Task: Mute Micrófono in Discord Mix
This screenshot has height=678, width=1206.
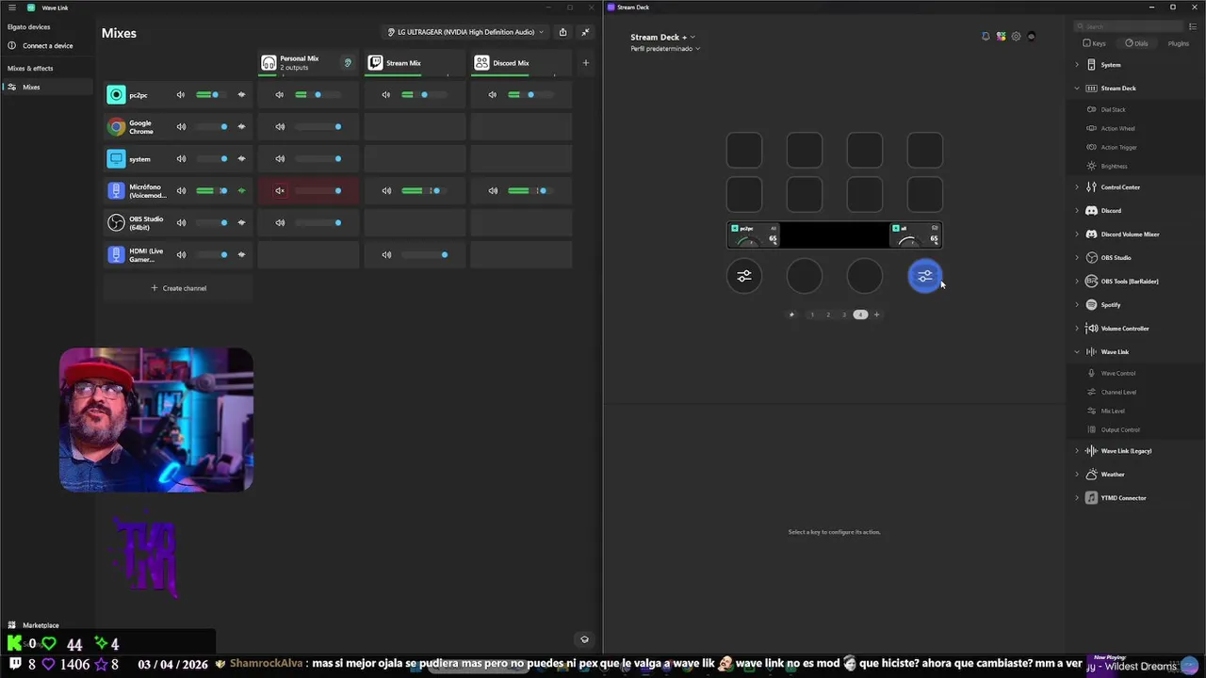Action: pos(493,191)
